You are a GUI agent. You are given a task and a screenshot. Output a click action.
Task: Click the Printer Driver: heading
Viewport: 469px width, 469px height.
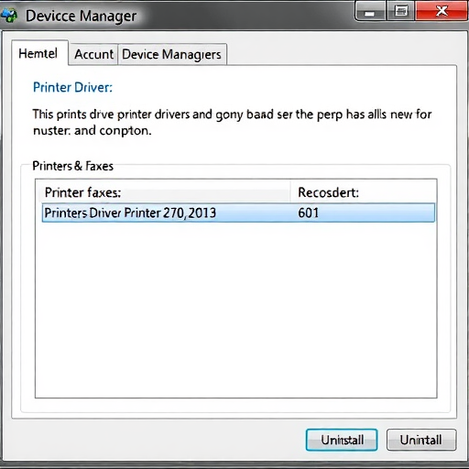point(72,87)
